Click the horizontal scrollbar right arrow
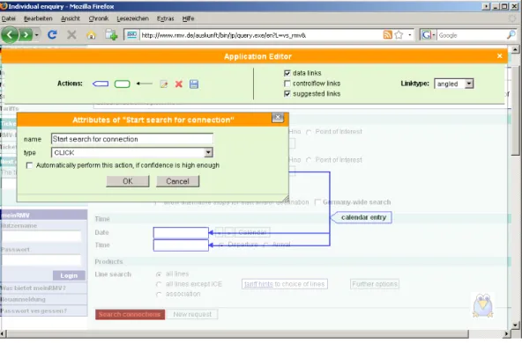The width and height of the screenshot is (522, 343). point(507,333)
